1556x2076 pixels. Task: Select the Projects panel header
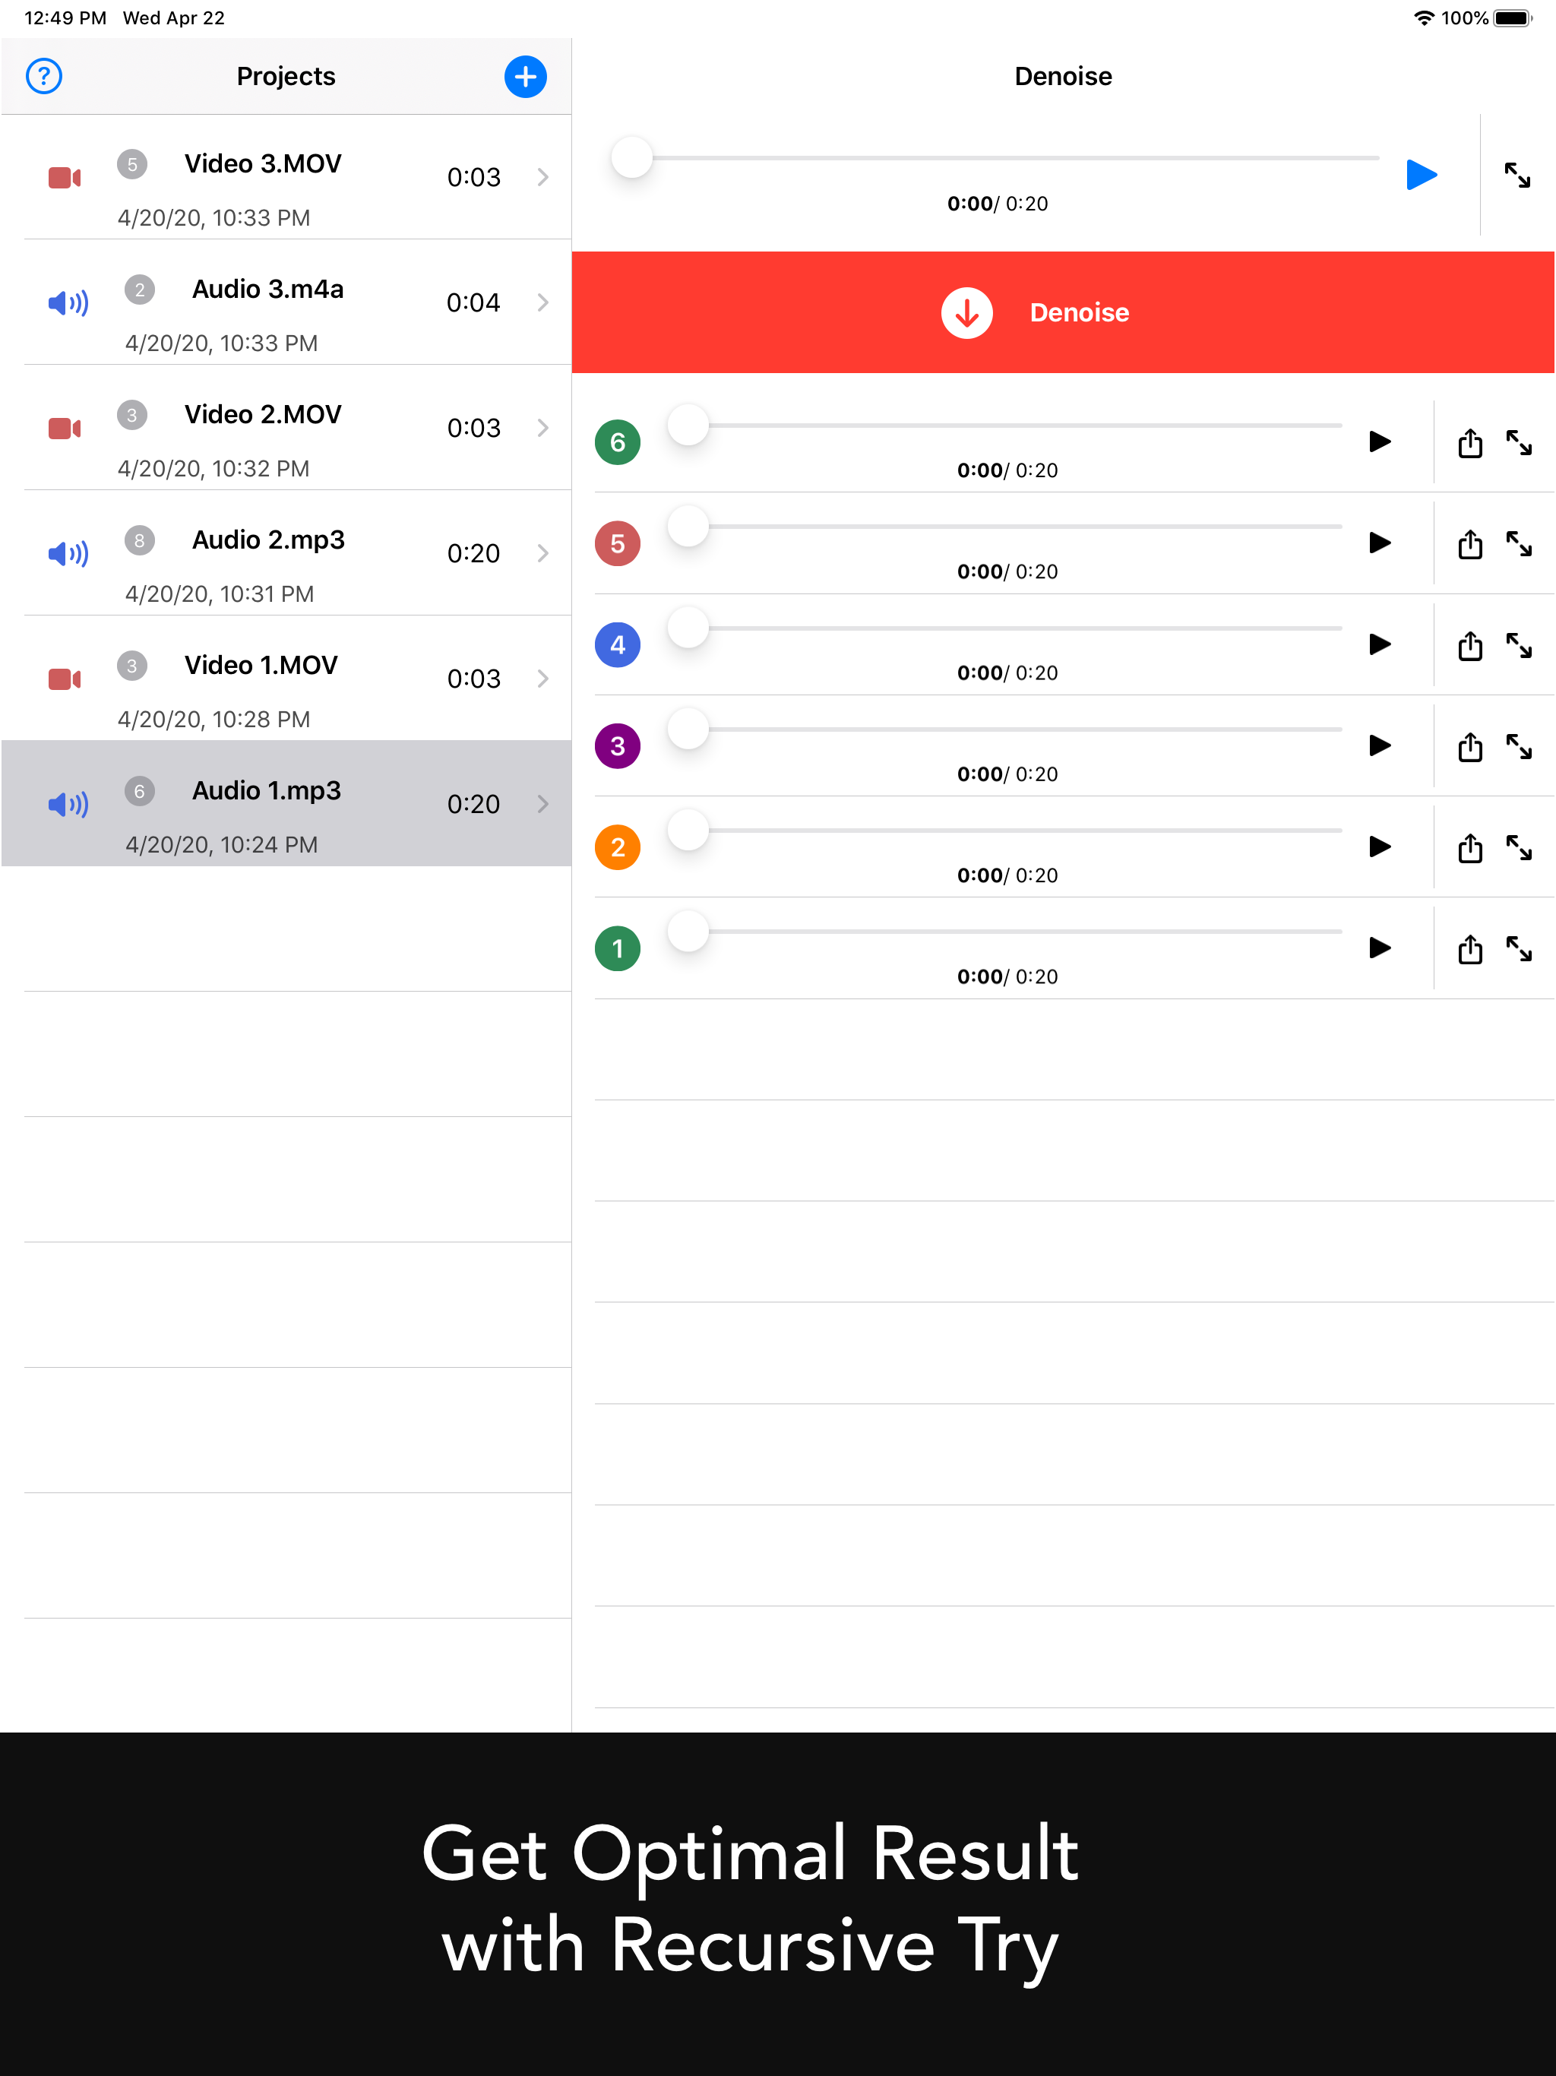pos(286,76)
